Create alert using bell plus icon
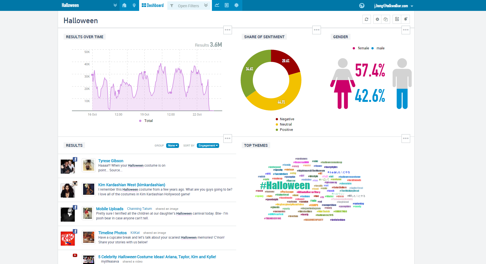 coord(406,19)
